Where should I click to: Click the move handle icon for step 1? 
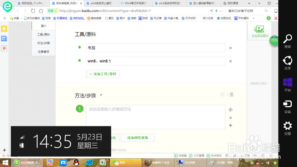point(230,110)
